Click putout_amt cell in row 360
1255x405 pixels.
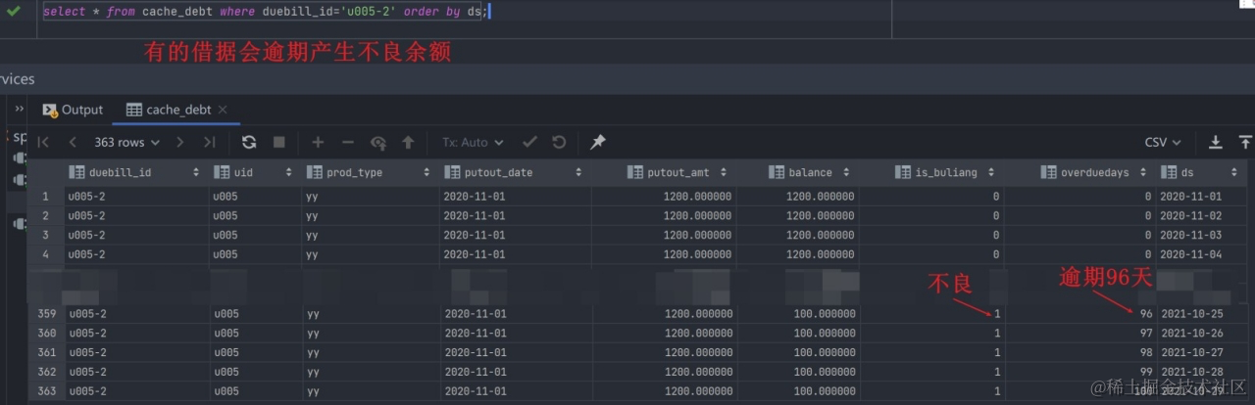pyautogui.click(x=663, y=334)
